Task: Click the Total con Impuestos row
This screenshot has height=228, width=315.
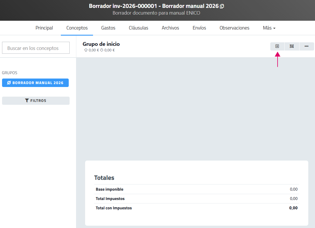Action: (197, 208)
